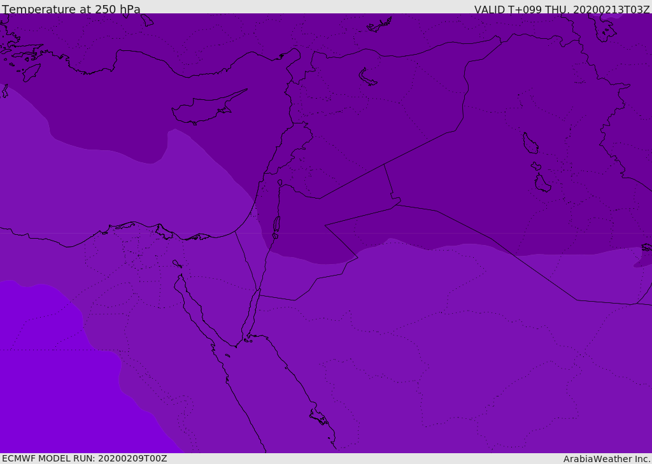Click the Dead Sea outline
This screenshot has height=464, width=652.
(x=276, y=226)
